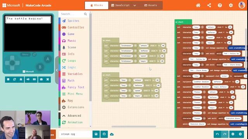Open the Rpg category

(x=74, y=100)
